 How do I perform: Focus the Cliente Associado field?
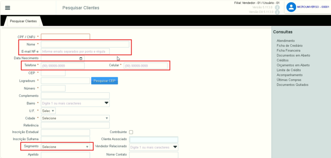click(154, 139)
